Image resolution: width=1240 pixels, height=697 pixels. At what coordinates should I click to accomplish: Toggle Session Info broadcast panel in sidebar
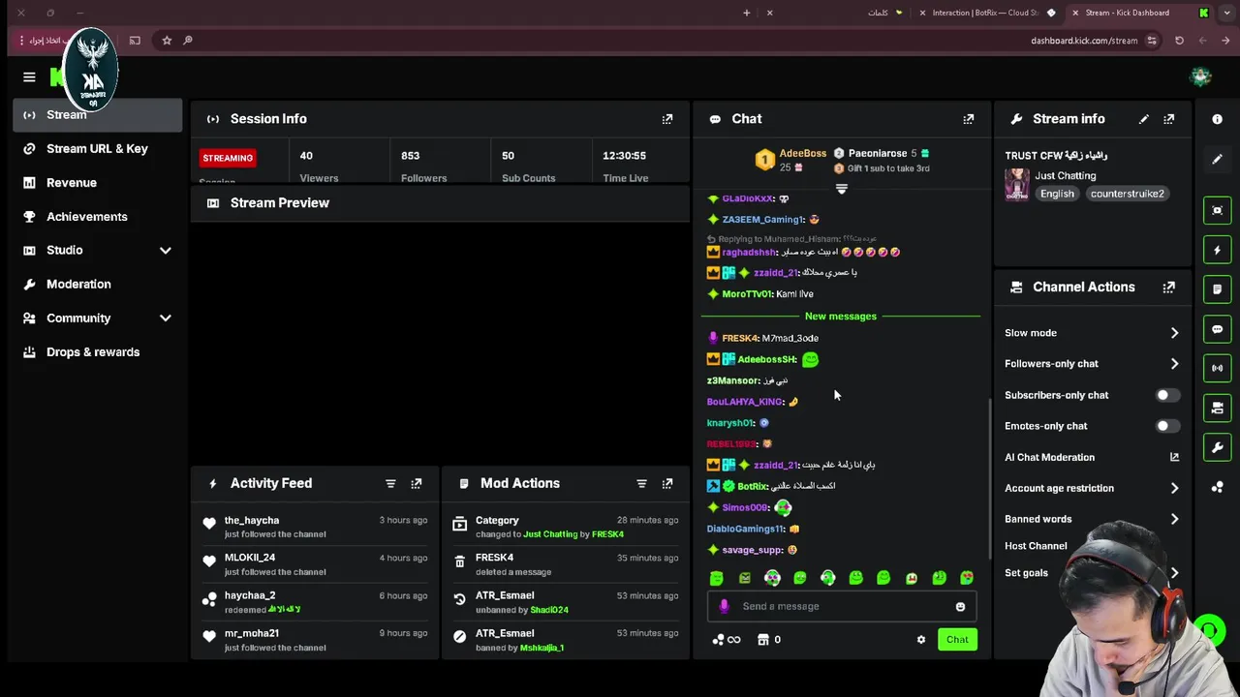click(1218, 368)
